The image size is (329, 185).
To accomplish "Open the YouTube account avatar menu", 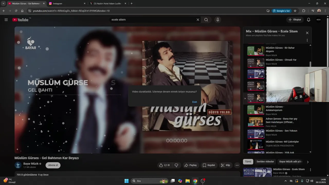I will (318, 20).
